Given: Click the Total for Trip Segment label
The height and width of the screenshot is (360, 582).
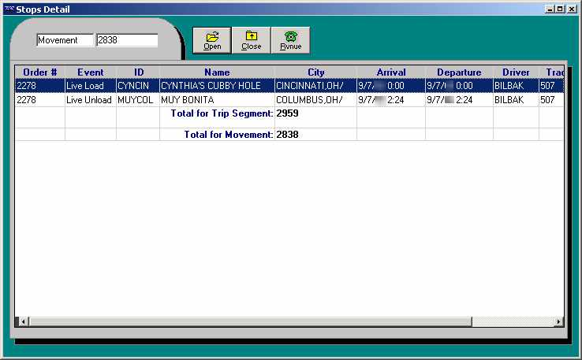Looking at the screenshot, I should pyautogui.click(x=222, y=113).
